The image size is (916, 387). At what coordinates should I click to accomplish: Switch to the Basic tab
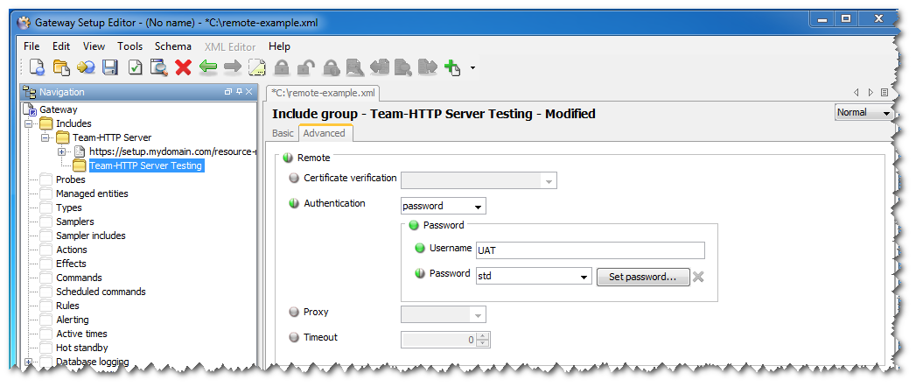283,133
